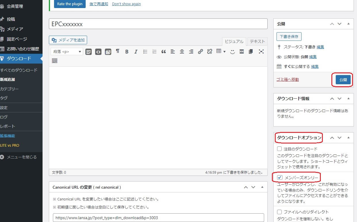Edit the すぐに公開する schedule link
This screenshot has height=222, width=357.
coord(315,66)
